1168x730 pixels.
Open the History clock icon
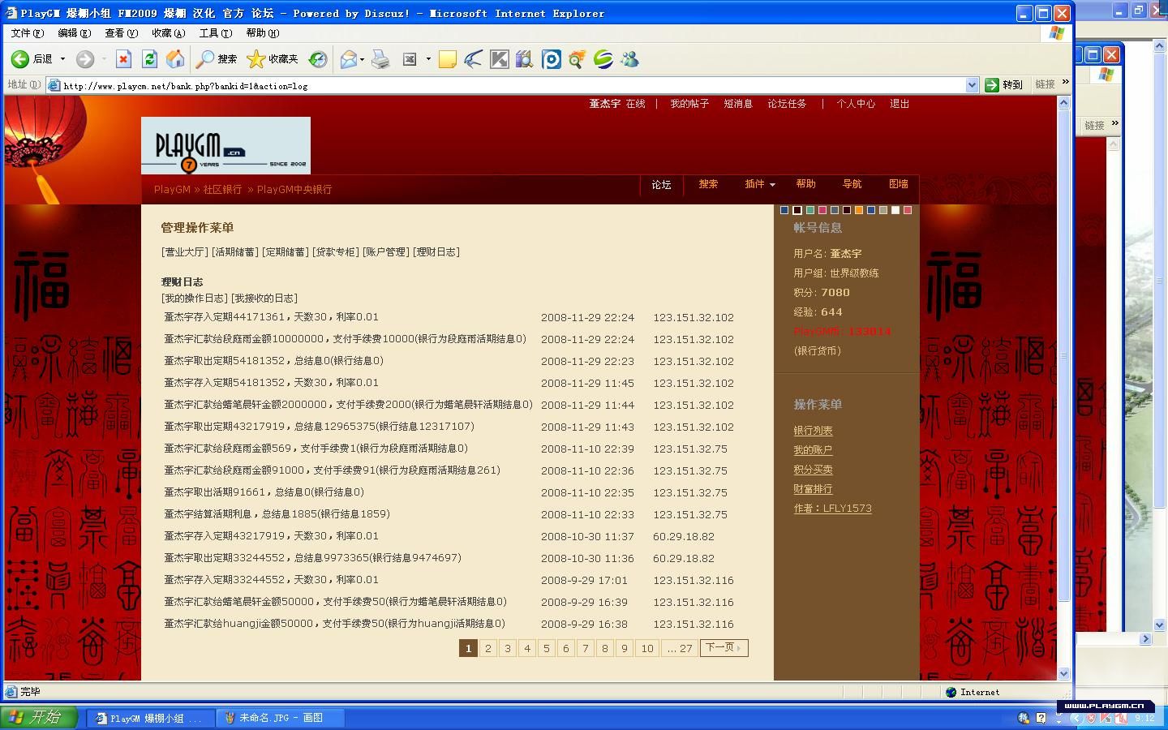pyautogui.click(x=318, y=59)
